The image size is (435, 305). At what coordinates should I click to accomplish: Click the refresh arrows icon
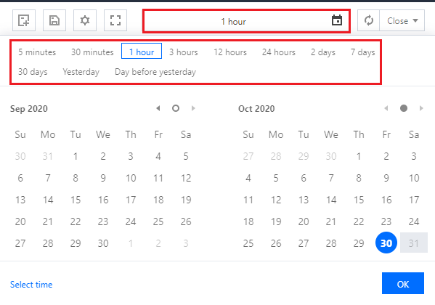coord(369,20)
